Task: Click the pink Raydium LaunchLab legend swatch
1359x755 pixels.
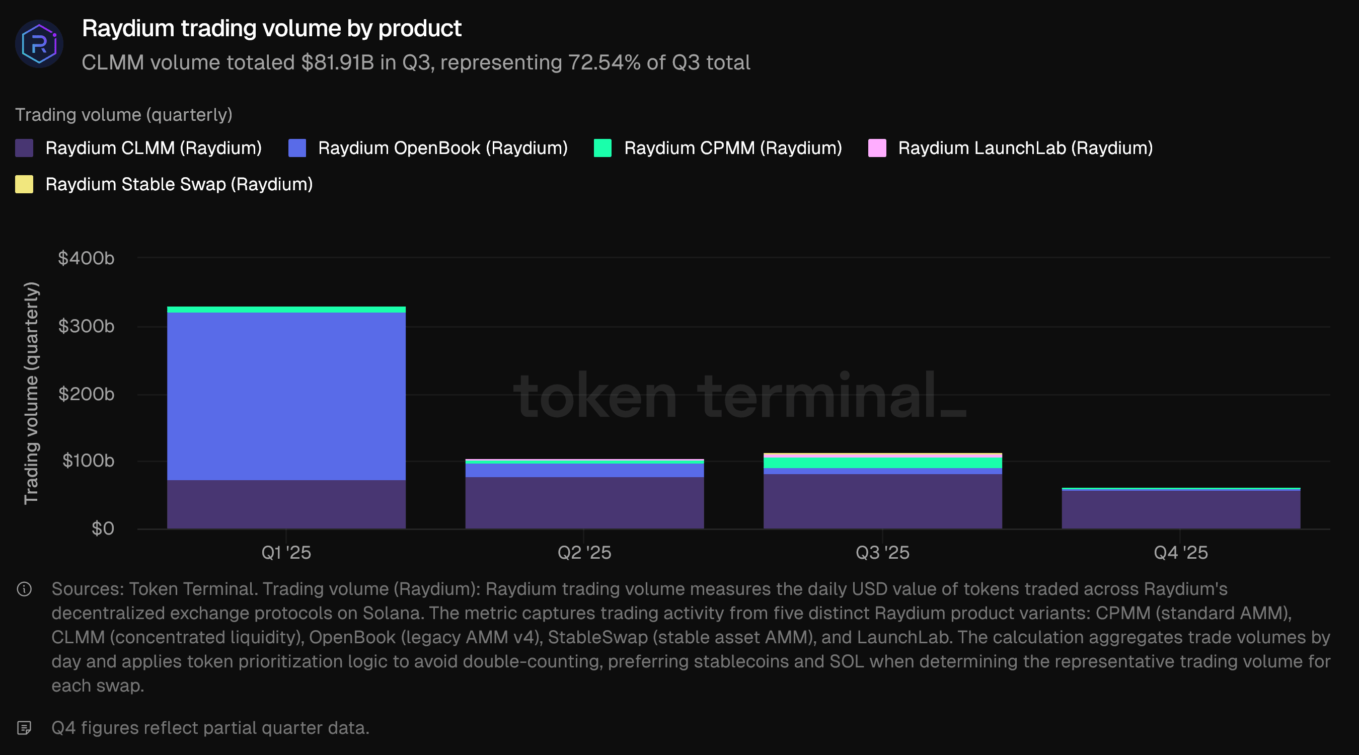Action: pos(877,148)
